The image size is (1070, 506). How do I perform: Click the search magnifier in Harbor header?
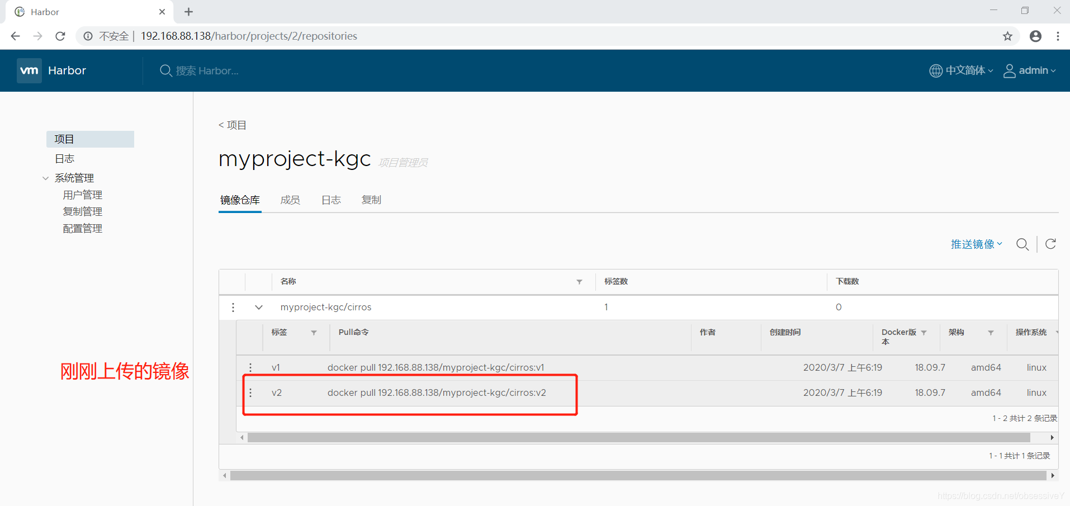[x=165, y=70]
